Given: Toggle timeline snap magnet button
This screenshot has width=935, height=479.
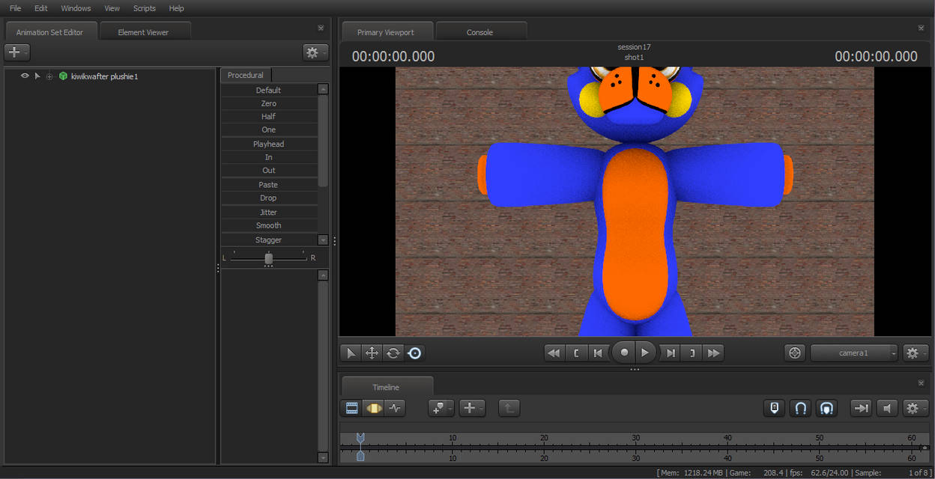Looking at the screenshot, I should [x=800, y=408].
